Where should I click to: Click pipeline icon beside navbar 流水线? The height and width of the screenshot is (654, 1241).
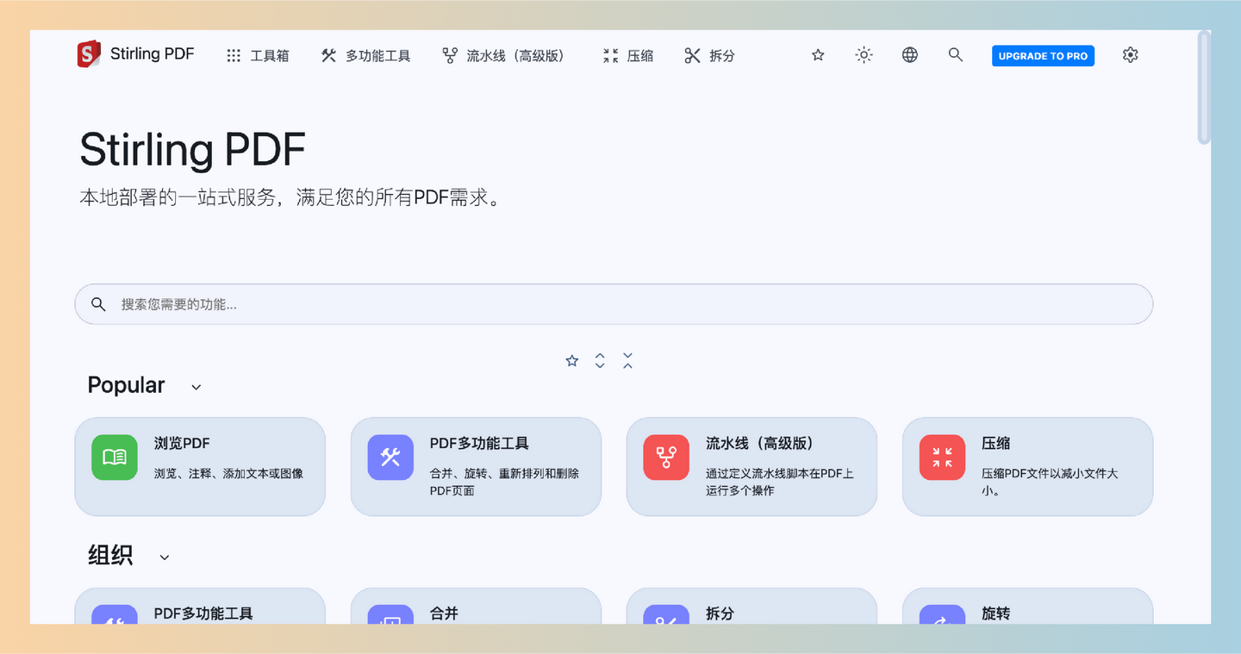point(450,56)
